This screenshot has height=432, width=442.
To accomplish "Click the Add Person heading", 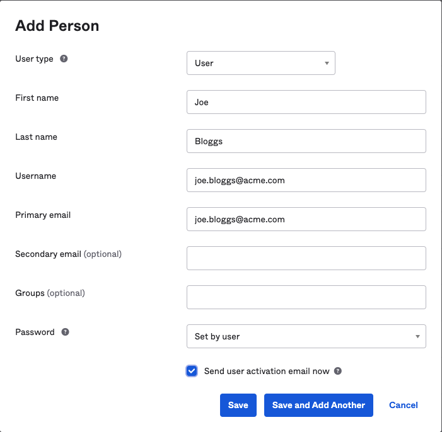I will coord(57,26).
